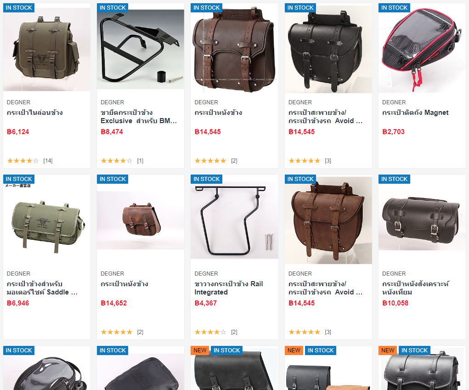Open the Magnet tank bag title link
This screenshot has height=390, width=469.
click(415, 113)
